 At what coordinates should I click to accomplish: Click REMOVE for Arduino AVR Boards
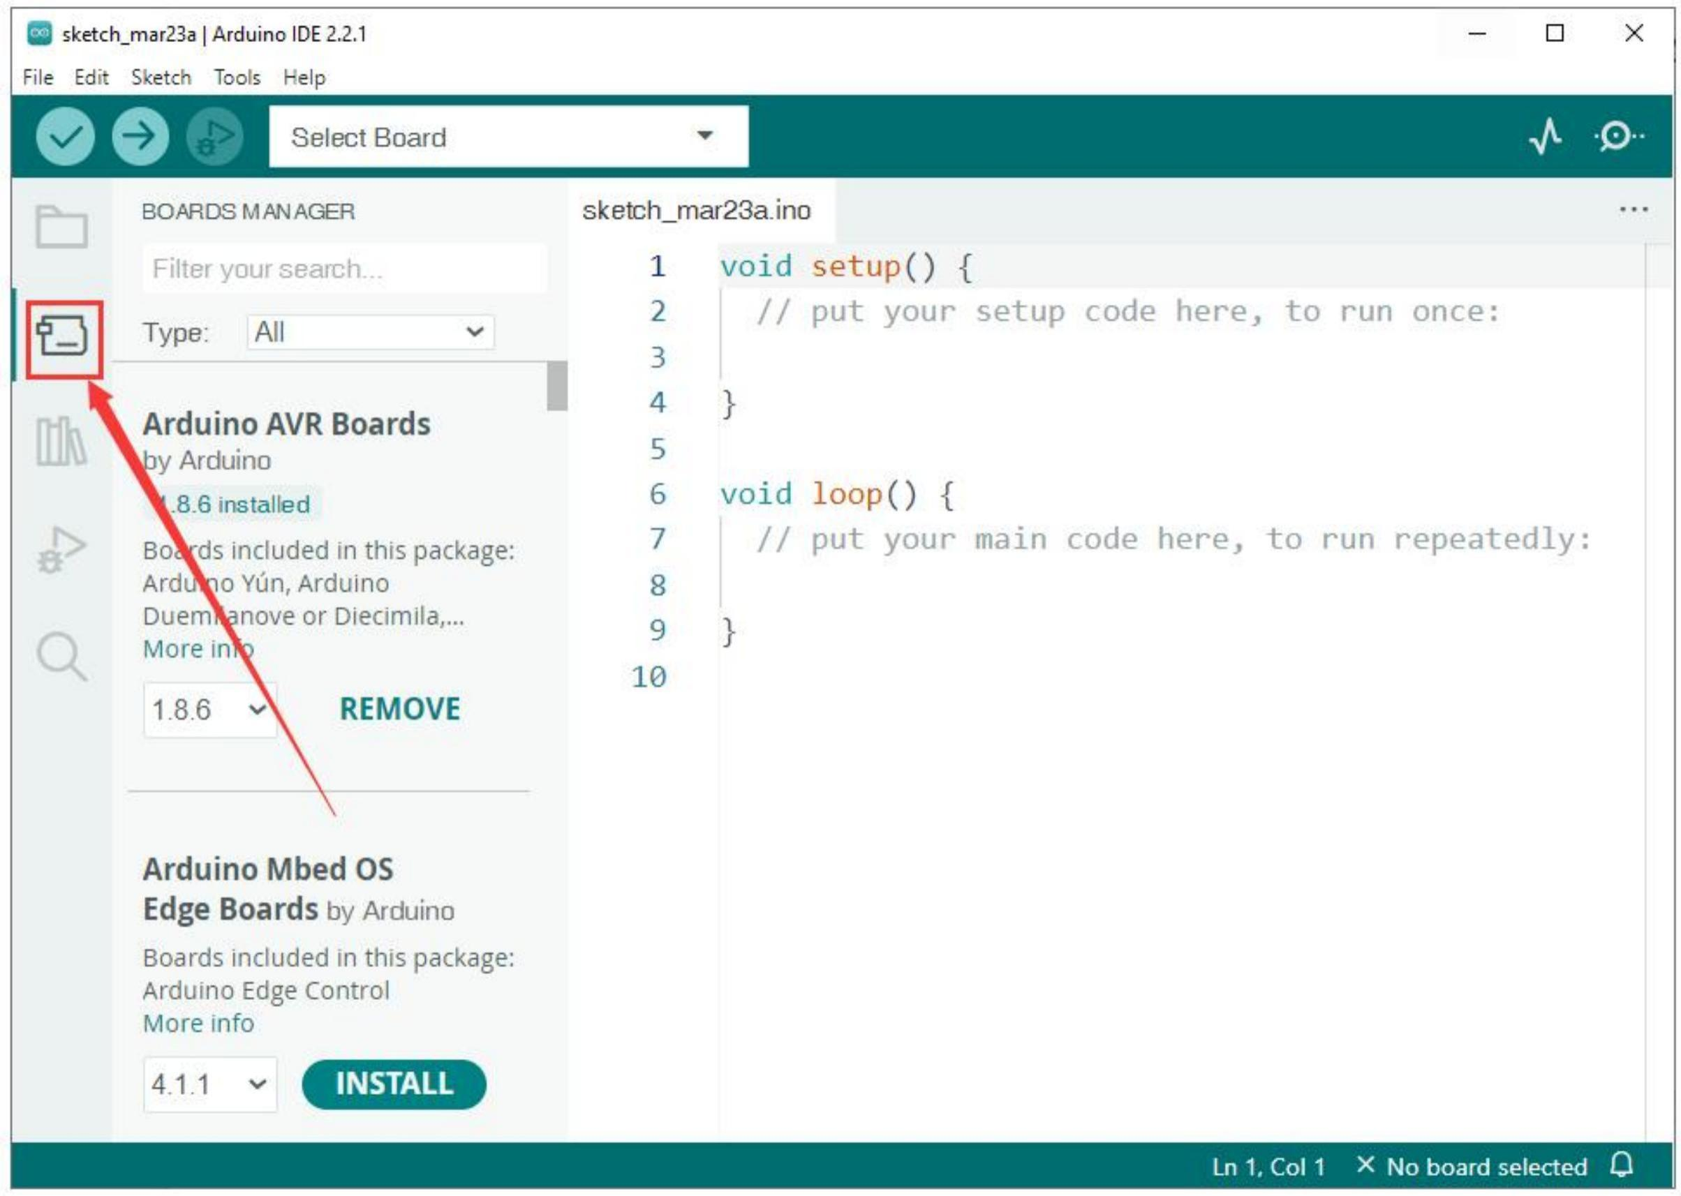tap(399, 709)
